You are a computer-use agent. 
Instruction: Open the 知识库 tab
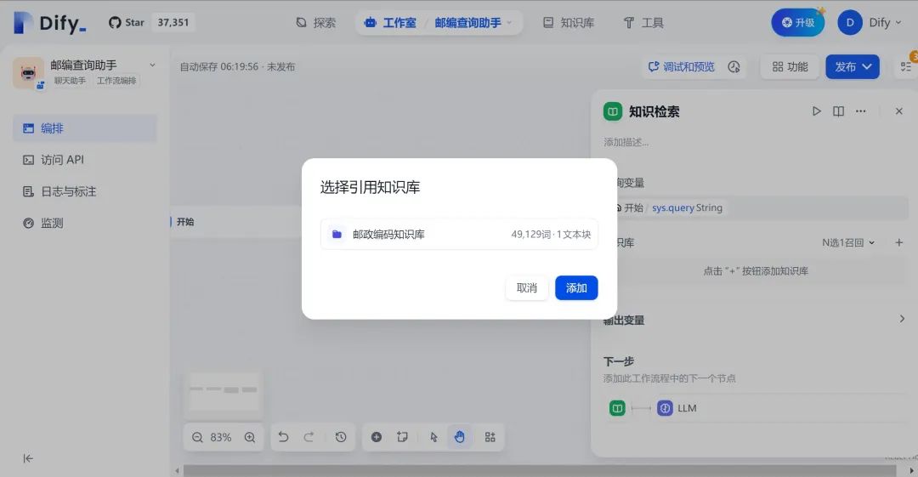tap(569, 23)
